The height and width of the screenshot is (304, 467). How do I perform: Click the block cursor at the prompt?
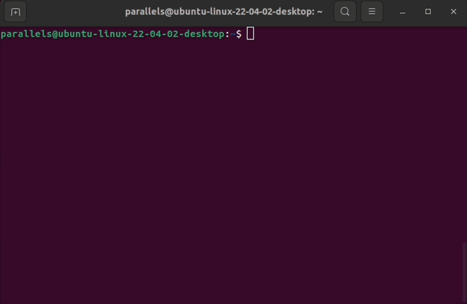pyautogui.click(x=250, y=34)
